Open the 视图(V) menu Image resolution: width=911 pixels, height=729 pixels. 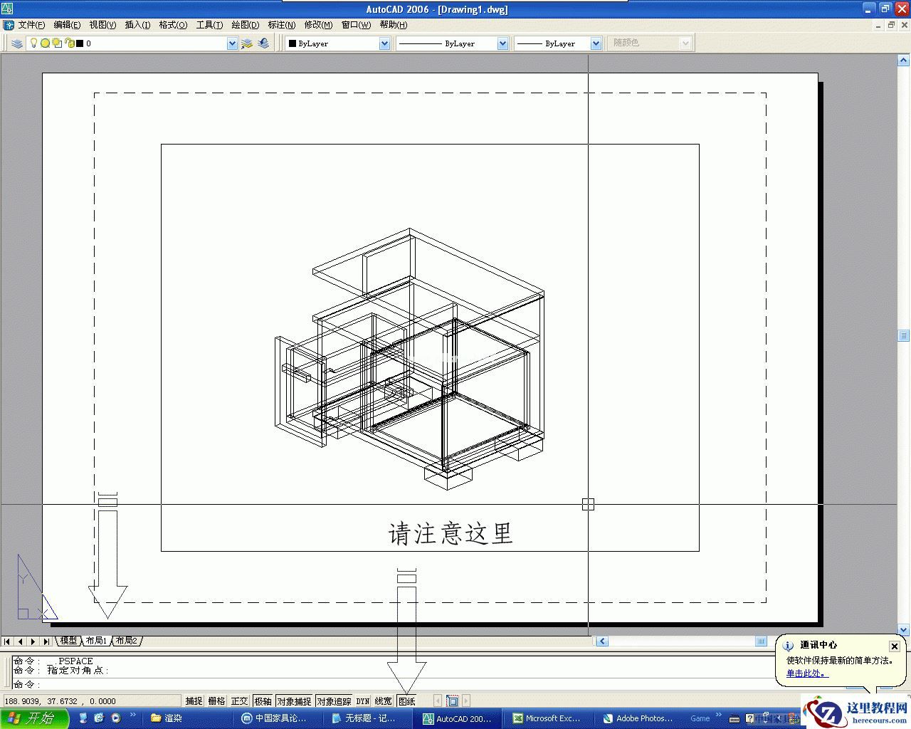pyautogui.click(x=102, y=25)
